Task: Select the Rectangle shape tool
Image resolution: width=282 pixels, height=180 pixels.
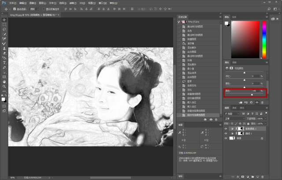Action: coord(4,77)
